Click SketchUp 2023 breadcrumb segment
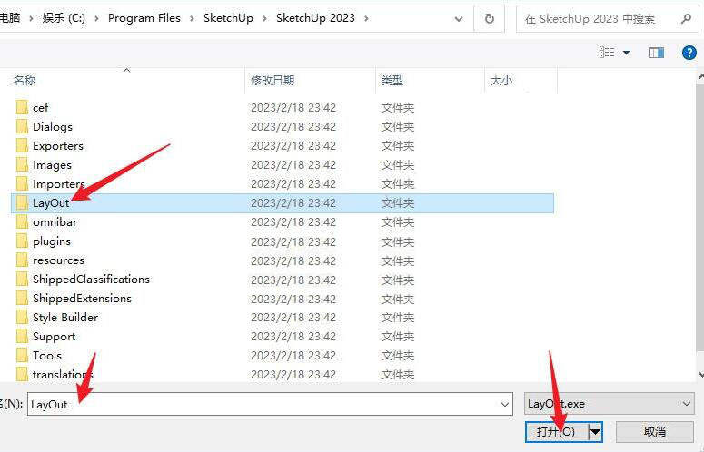The width and height of the screenshot is (704, 452). tap(315, 18)
